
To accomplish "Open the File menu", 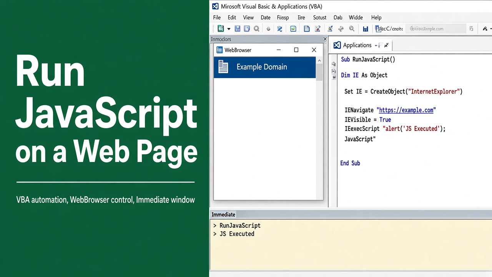I will click(x=217, y=17).
